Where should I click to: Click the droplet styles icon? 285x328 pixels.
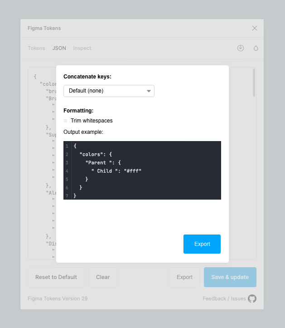[x=256, y=49]
